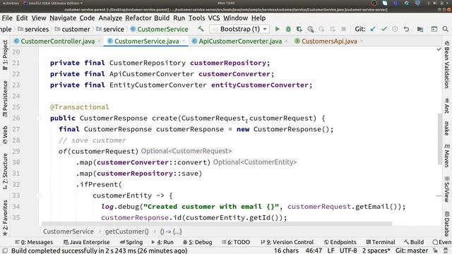Open the Endpoints tool window

click(340, 242)
